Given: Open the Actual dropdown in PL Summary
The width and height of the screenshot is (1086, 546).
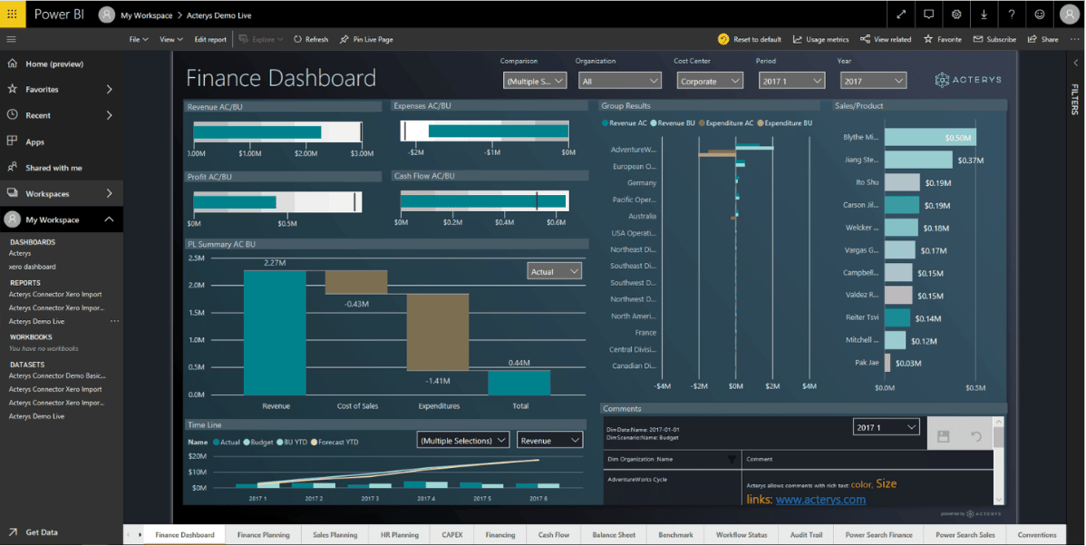Looking at the screenshot, I should point(554,271).
